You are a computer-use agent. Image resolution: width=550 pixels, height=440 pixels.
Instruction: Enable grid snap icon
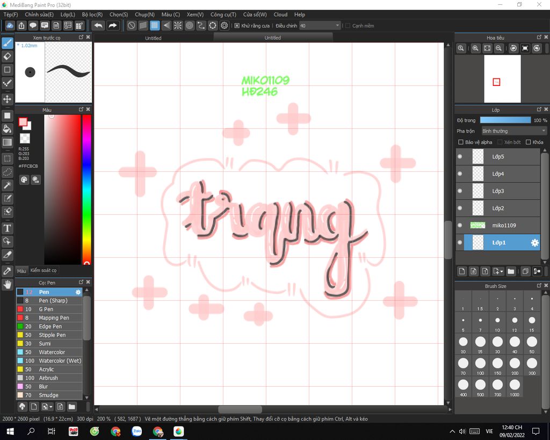pos(154,26)
